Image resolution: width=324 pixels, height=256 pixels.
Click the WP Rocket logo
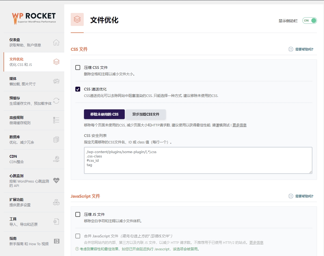coord(34,18)
